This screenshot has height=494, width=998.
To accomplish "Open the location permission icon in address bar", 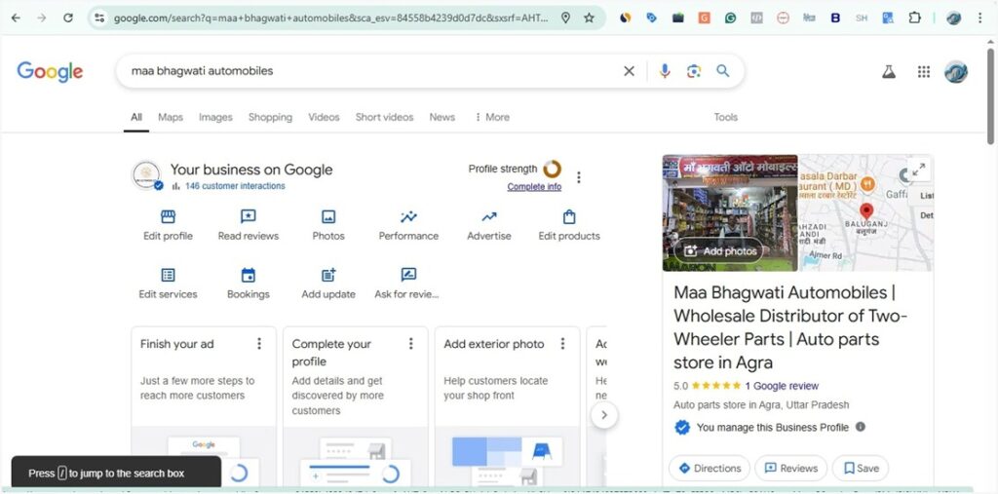I will pyautogui.click(x=565, y=18).
